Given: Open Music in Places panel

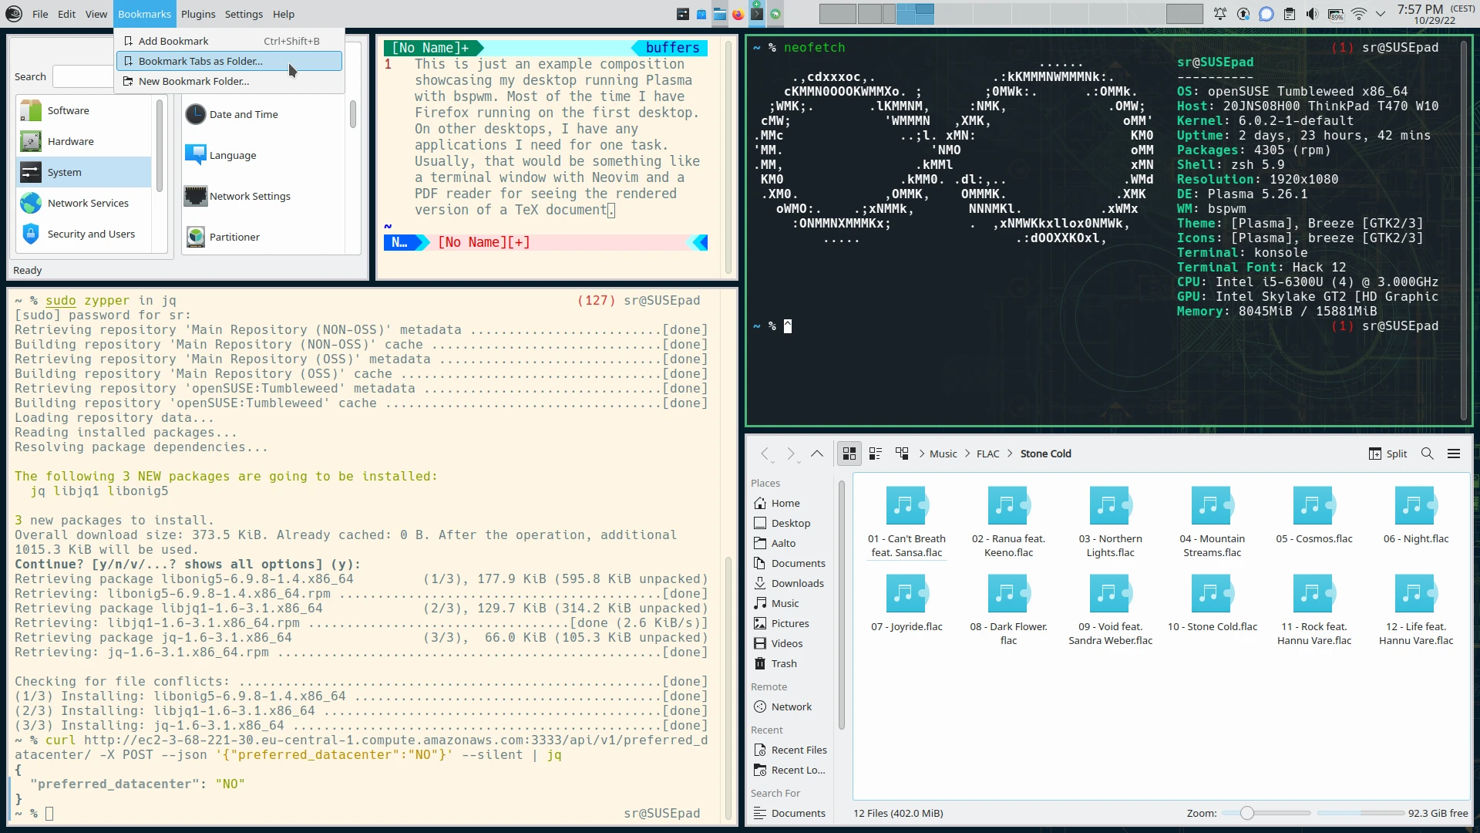Looking at the screenshot, I should pos(791,603).
